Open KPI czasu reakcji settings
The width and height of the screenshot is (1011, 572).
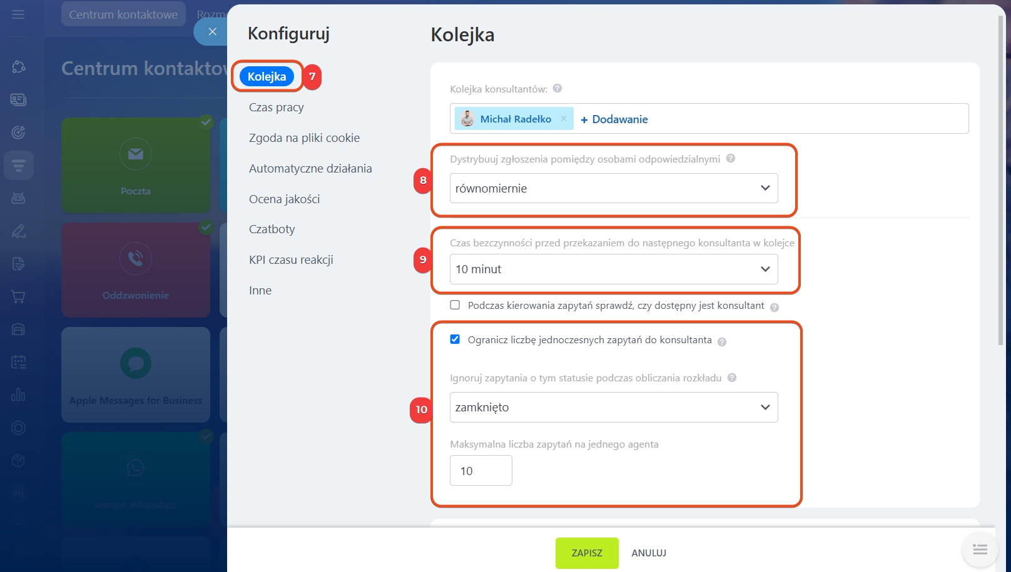pyautogui.click(x=291, y=260)
